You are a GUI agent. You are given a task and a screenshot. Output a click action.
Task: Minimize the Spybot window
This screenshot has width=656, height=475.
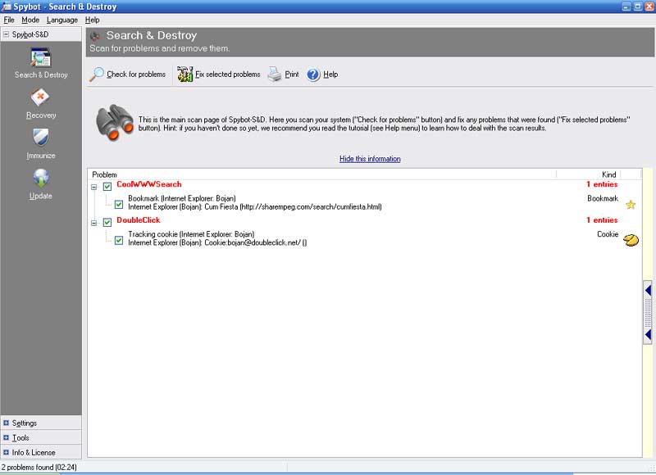pyautogui.click(x=626, y=7)
